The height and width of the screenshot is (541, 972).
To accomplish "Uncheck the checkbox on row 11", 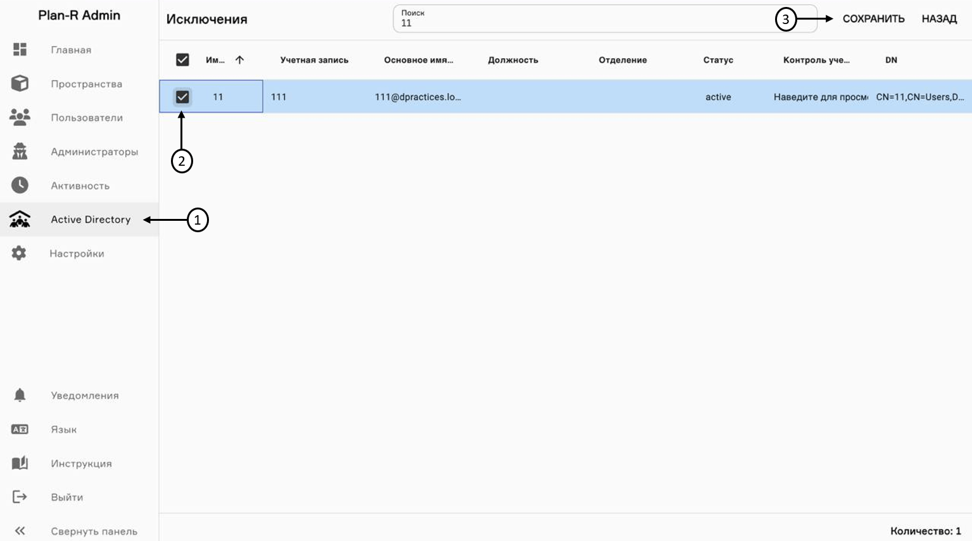I will coord(182,97).
